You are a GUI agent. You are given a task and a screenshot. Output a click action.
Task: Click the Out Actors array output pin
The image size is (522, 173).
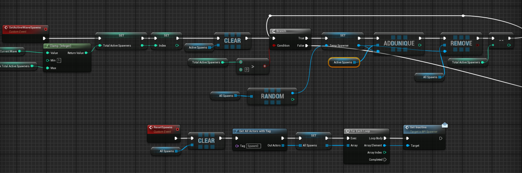coord(283,146)
